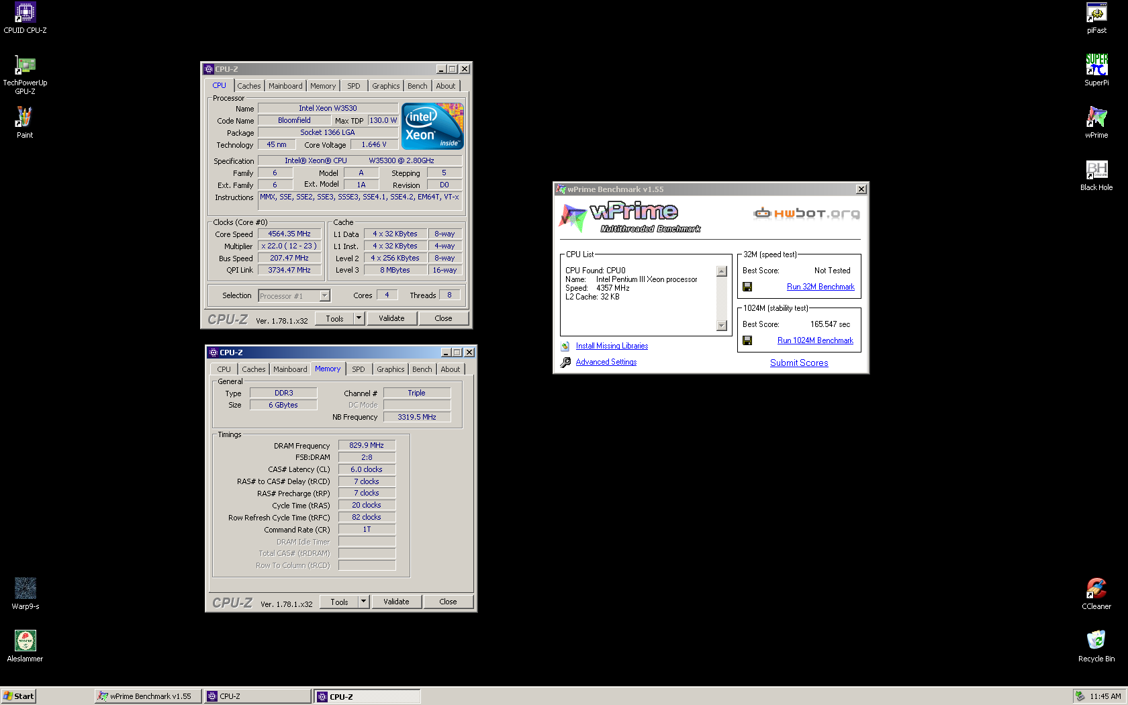Open Bench tab in top CPU-Z window
The image size is (1128, 705).
pyautogui.click(x=417, y=86)
